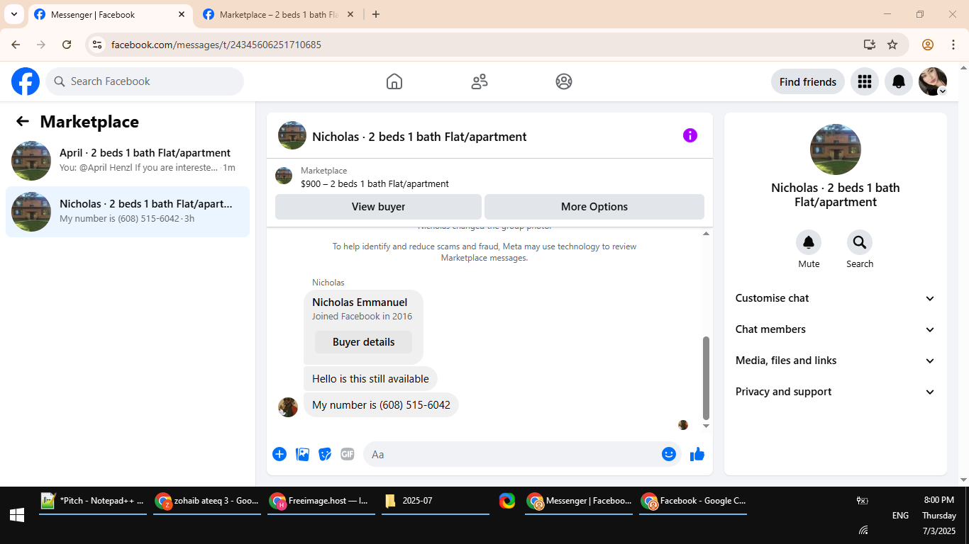Image resolution: width=969 pixels, height=544 pixels.
Task: Choose a sticker in the composer
Action: 325,454
